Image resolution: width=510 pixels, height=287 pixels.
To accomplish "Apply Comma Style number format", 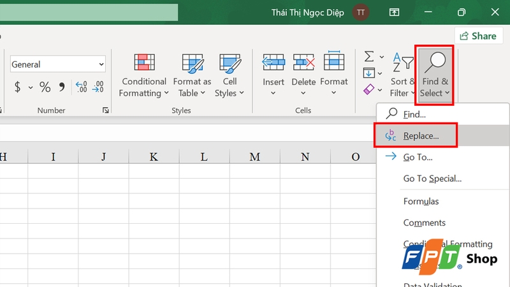I will (62, 87).
